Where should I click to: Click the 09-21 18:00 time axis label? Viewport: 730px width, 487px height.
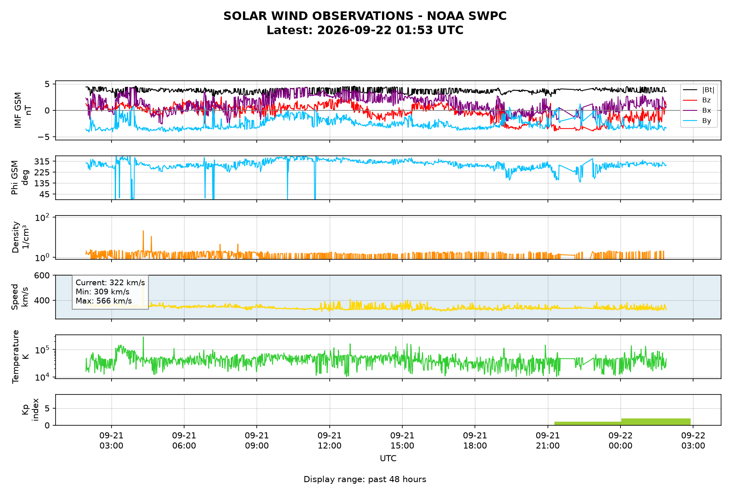tap(475, 441)
